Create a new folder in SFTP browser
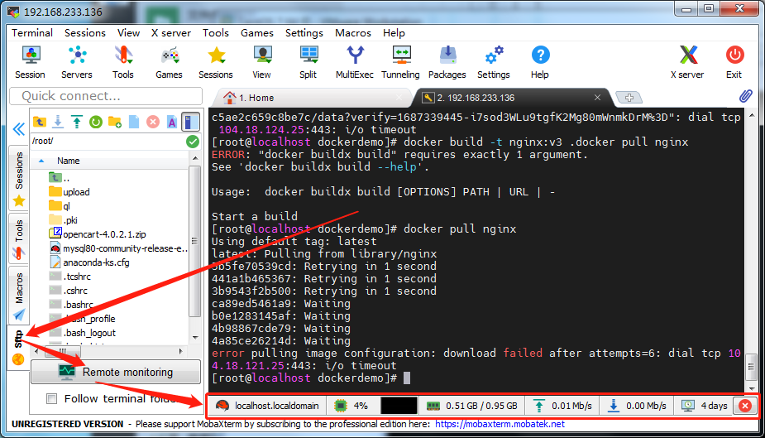 [x=115, y=122]
